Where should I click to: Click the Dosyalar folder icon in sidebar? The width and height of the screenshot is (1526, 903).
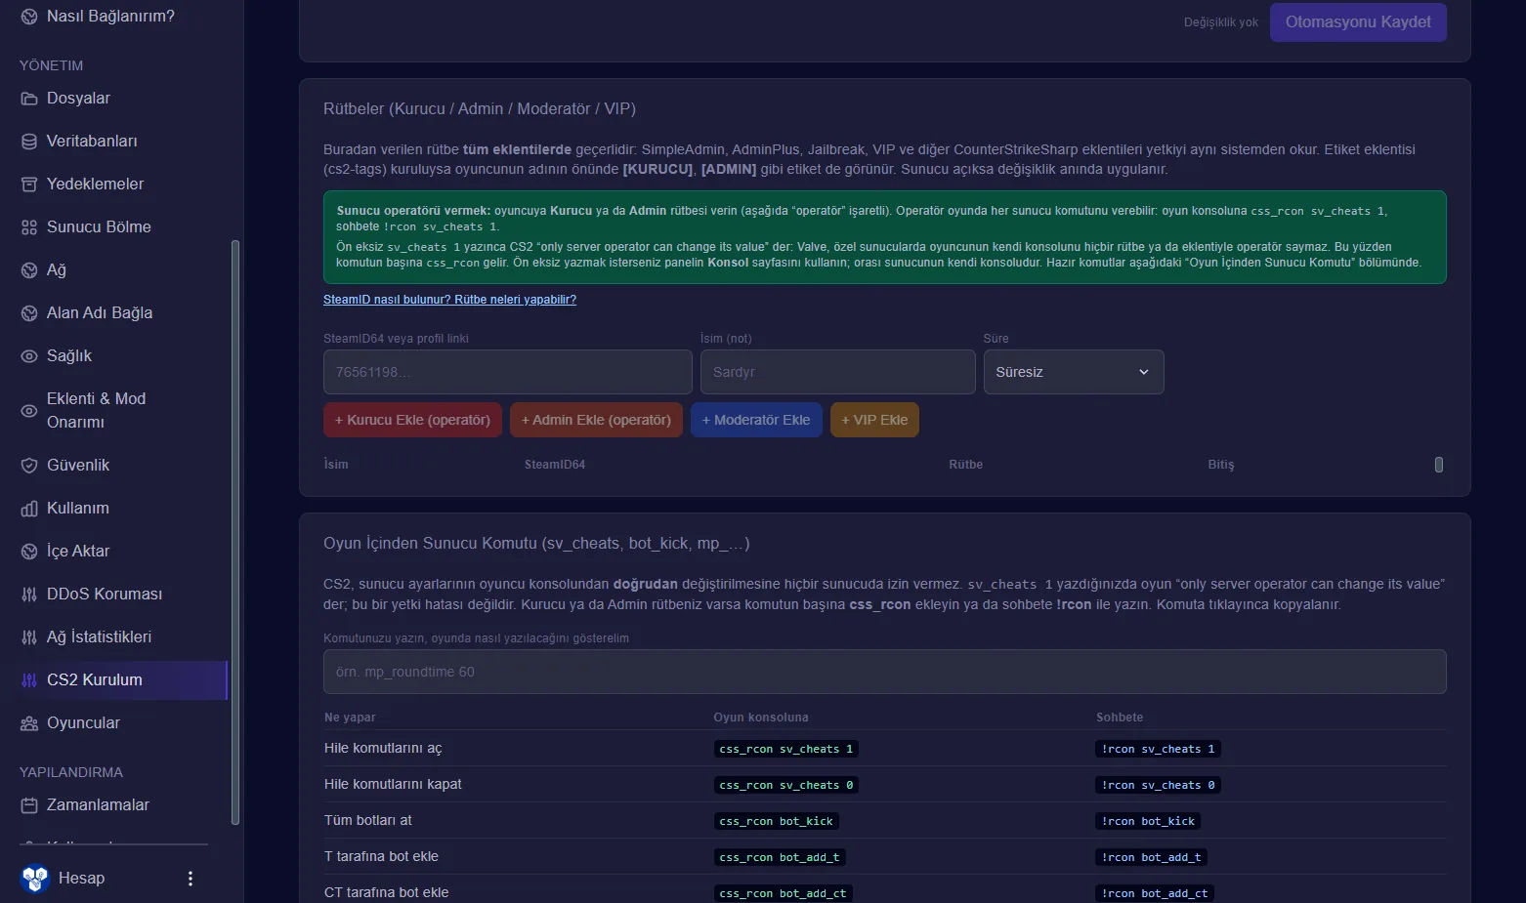29,99
